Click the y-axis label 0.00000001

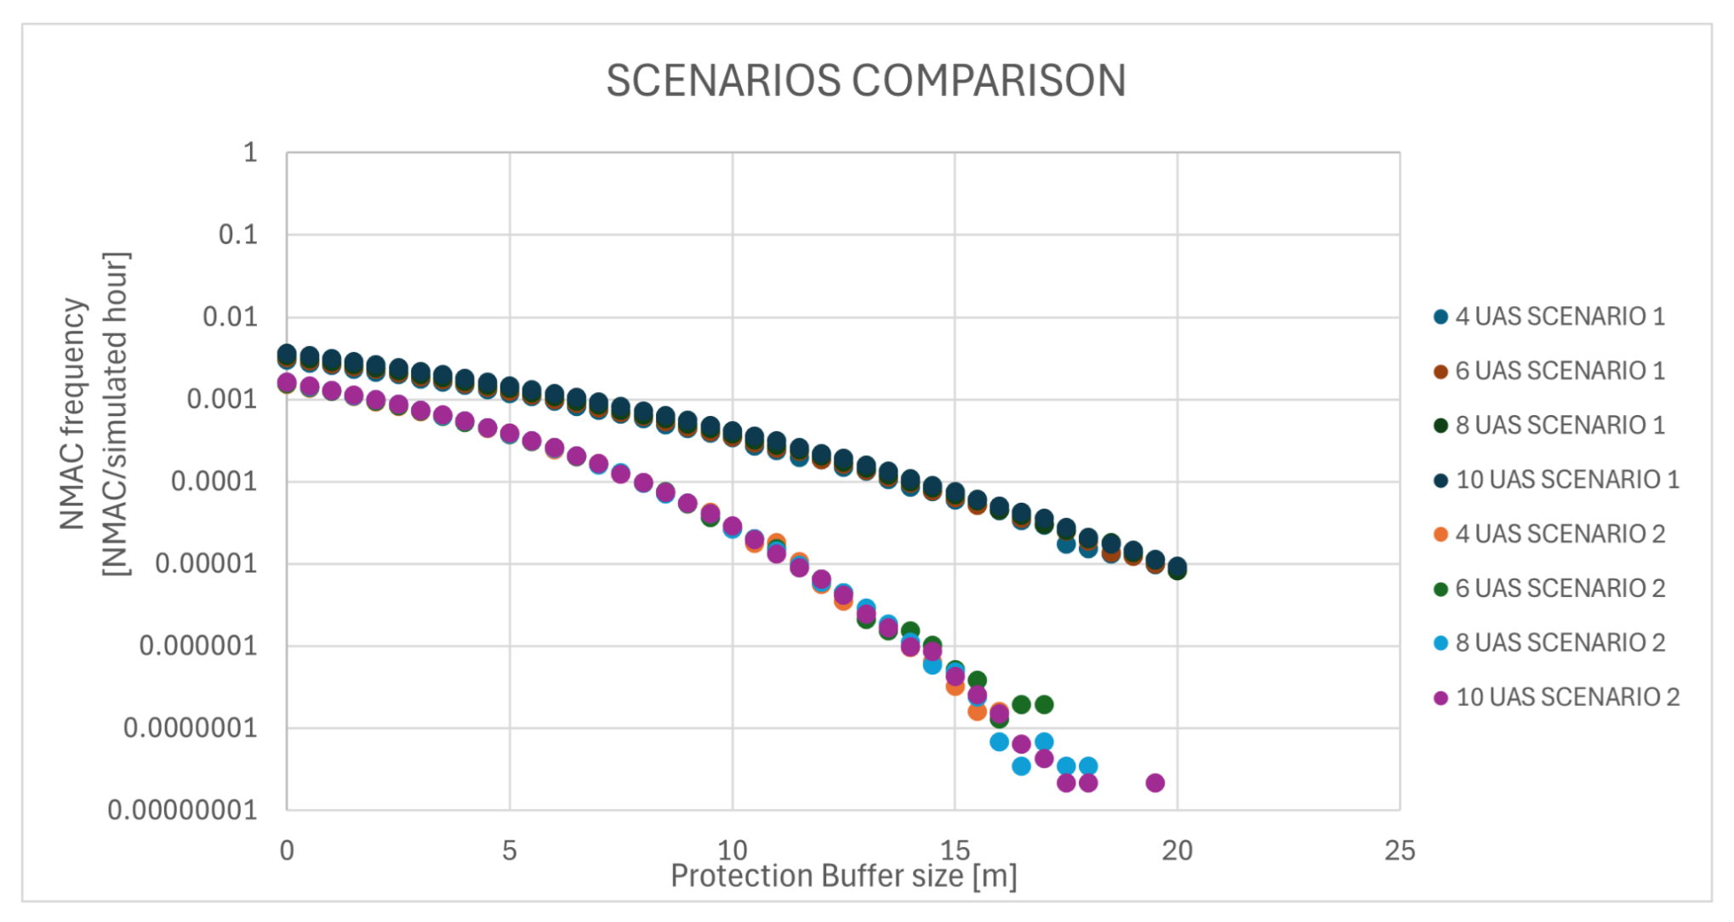[182, 811]
